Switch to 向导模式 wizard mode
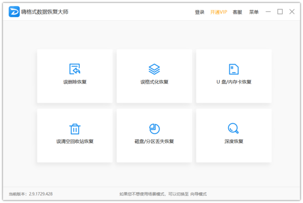Screen dimensions: 303x203 pos(198,194)
